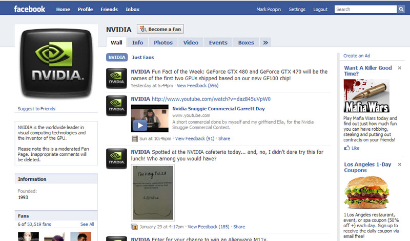Open View Feedback (596) link
The image size is (410, 241).
[x=197, y=85]
